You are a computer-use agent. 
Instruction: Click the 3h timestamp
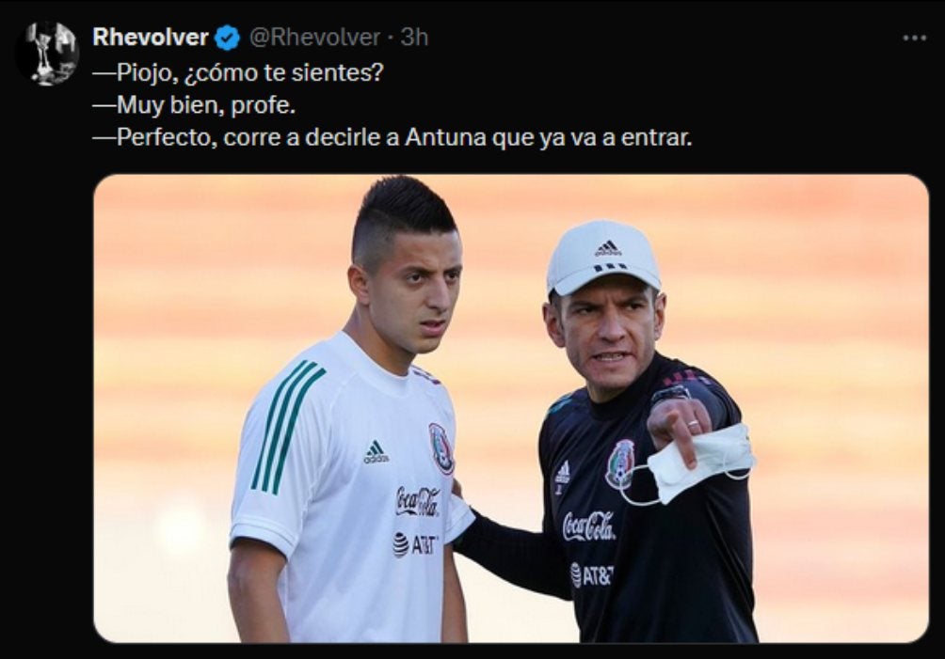(x=414, y=38)
